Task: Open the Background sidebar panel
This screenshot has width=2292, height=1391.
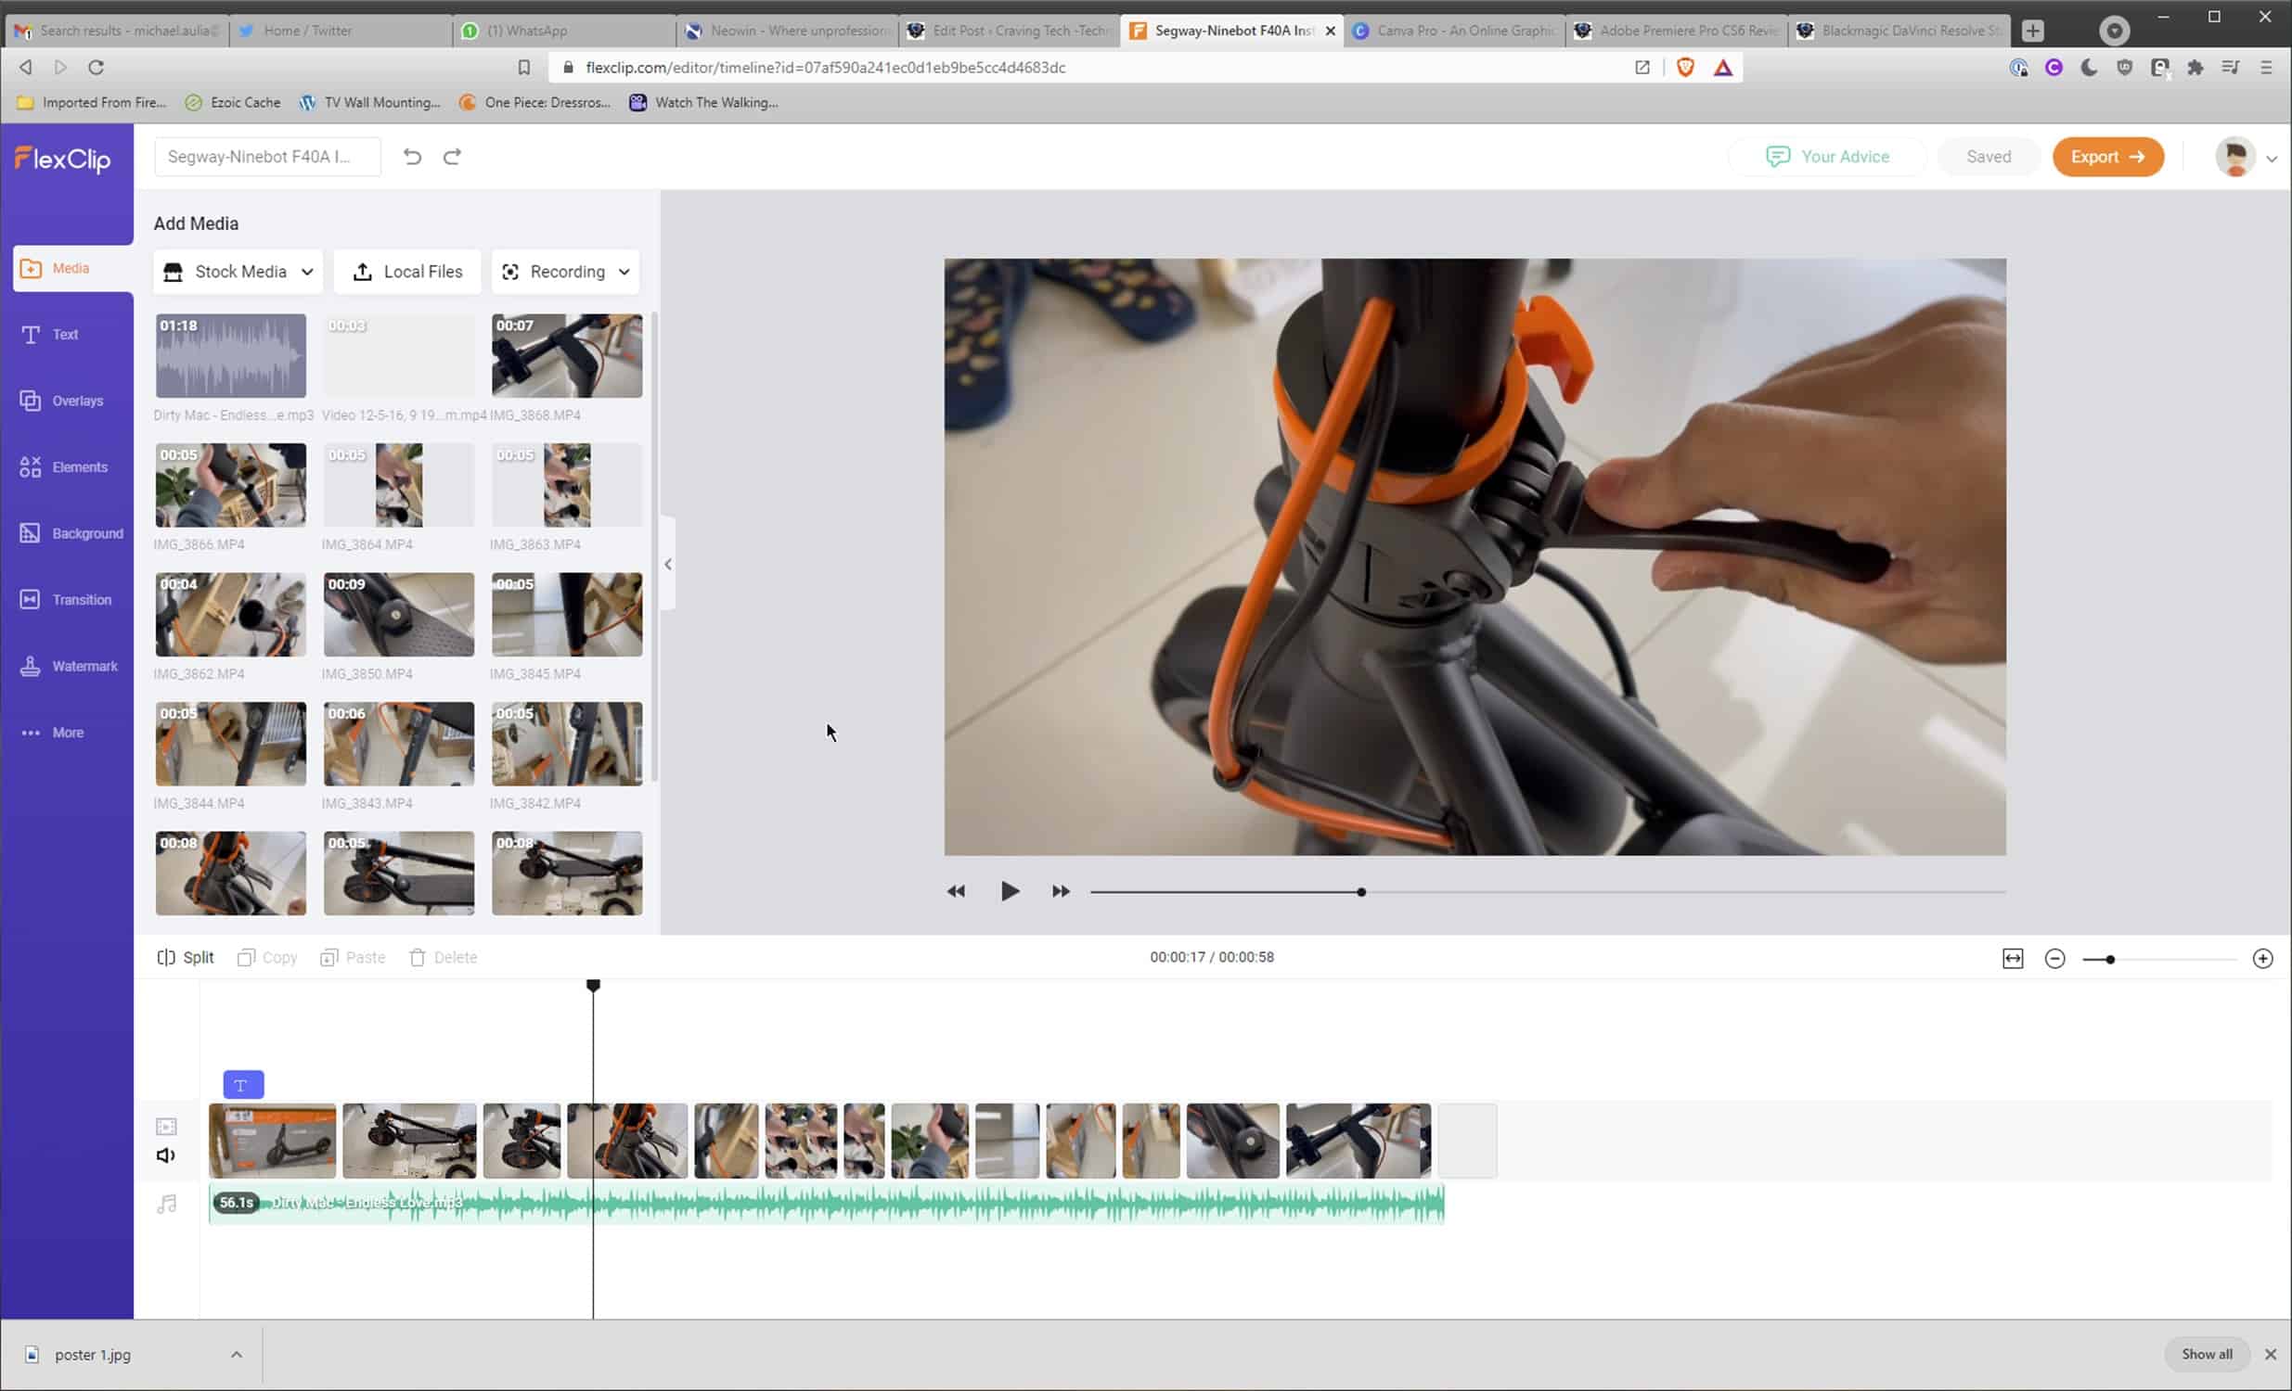Action: (71, 533)
